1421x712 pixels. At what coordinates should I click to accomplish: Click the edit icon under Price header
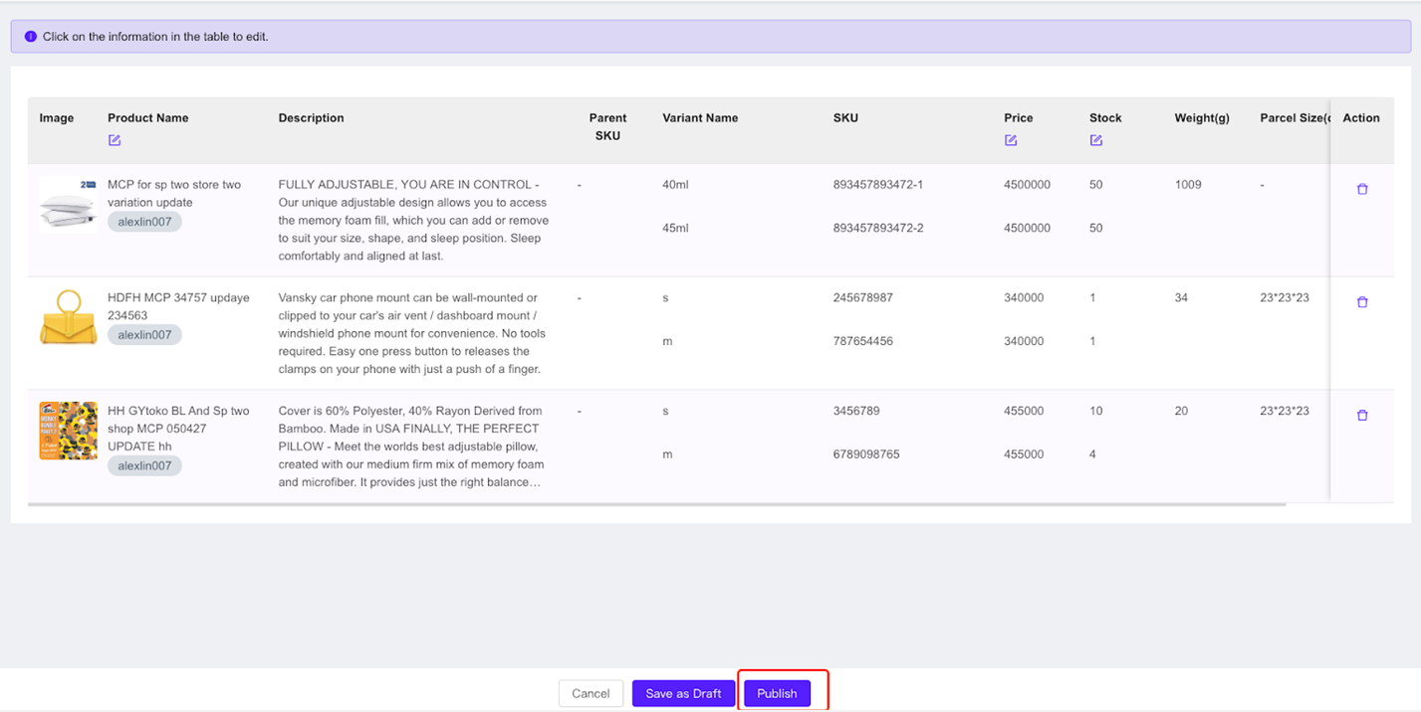pos(1011,140)
